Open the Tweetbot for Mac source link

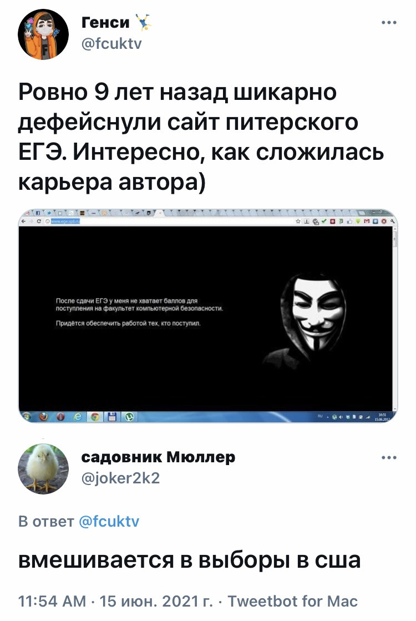click(x=292, y=601)
